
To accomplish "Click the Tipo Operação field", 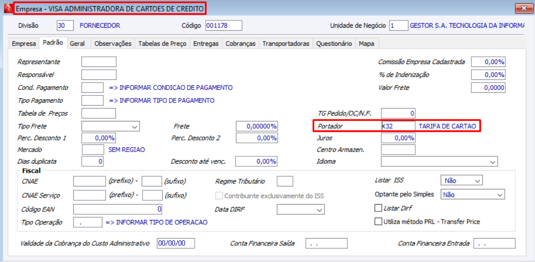I will pyautogui.click(x=88, y=222).
